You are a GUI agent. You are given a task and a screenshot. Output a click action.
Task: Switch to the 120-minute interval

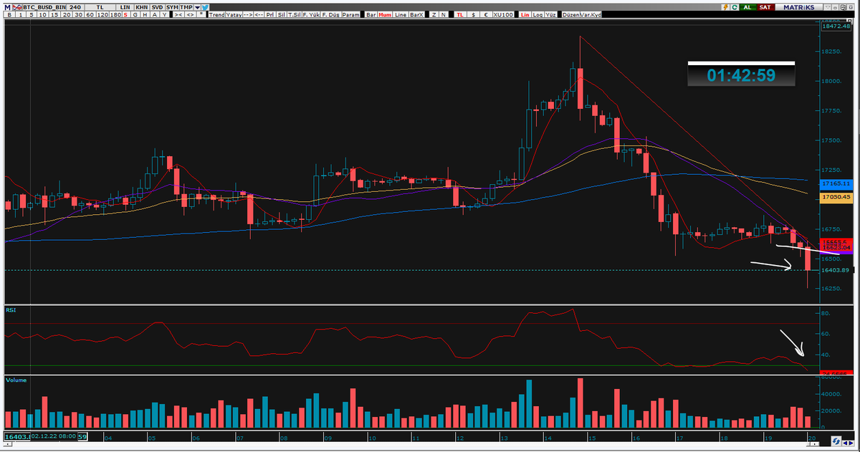[x=102, y=15]
